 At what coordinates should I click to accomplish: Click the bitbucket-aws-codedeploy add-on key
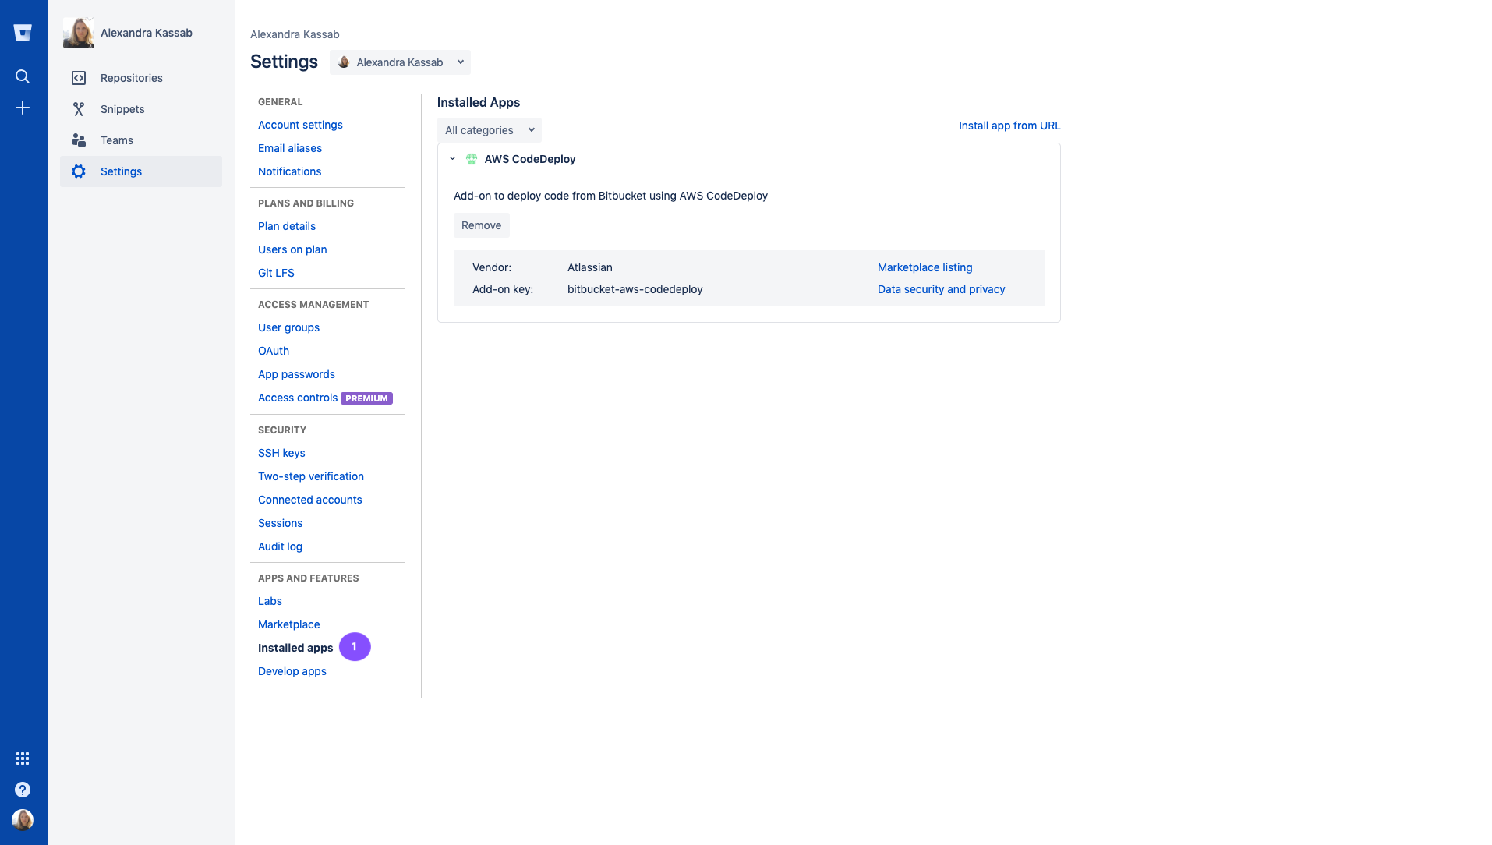635,289
